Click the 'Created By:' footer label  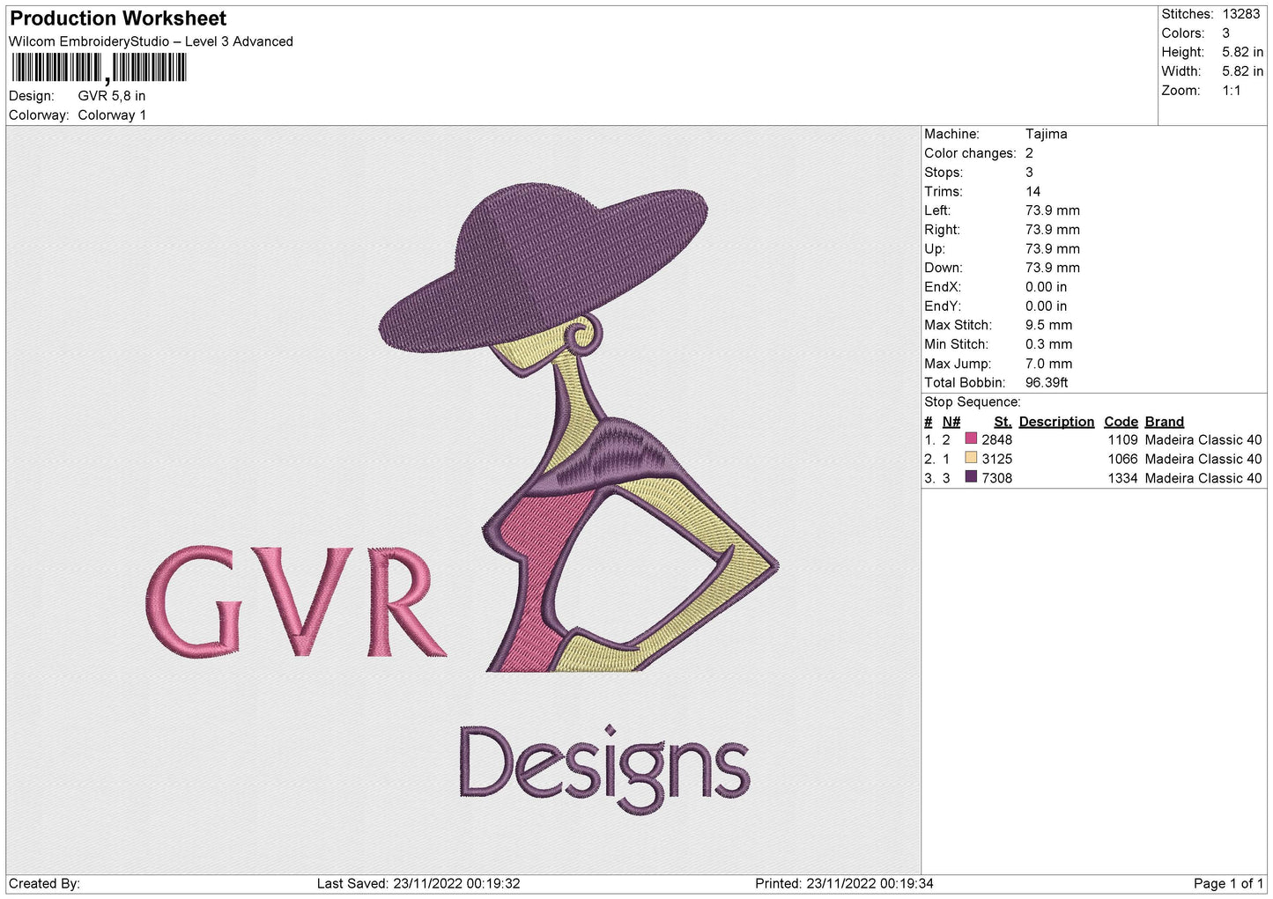click(x=44, y=884)
